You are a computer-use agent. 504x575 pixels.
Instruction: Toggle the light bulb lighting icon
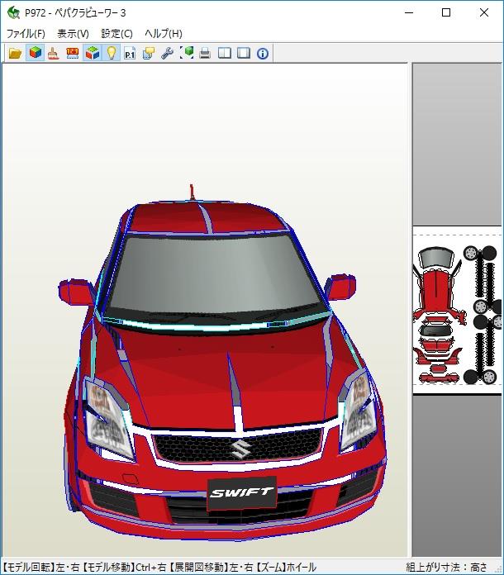tap(112, 53)
